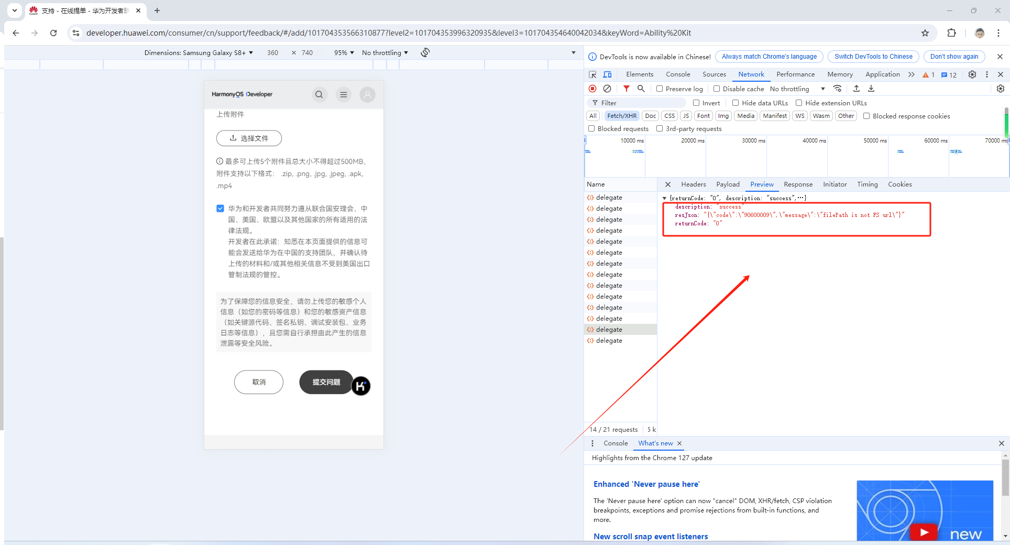Open the browser extensions puzzle icon
Viewport: 1010px width, 545px height.
[952, 33]
